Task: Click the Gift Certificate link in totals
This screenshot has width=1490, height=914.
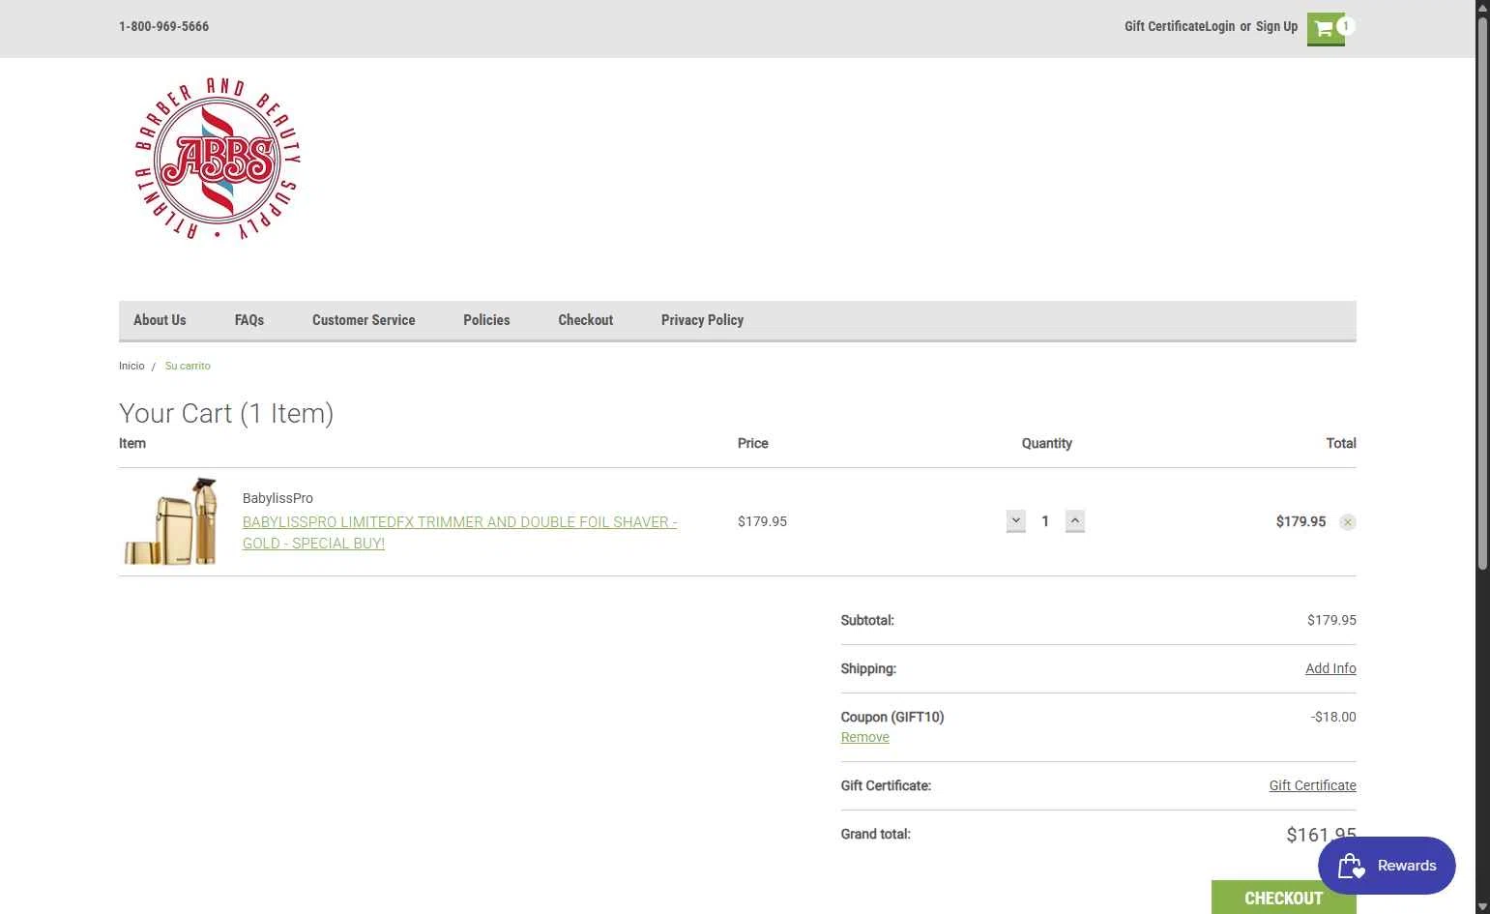Action: click(1312, 785)
